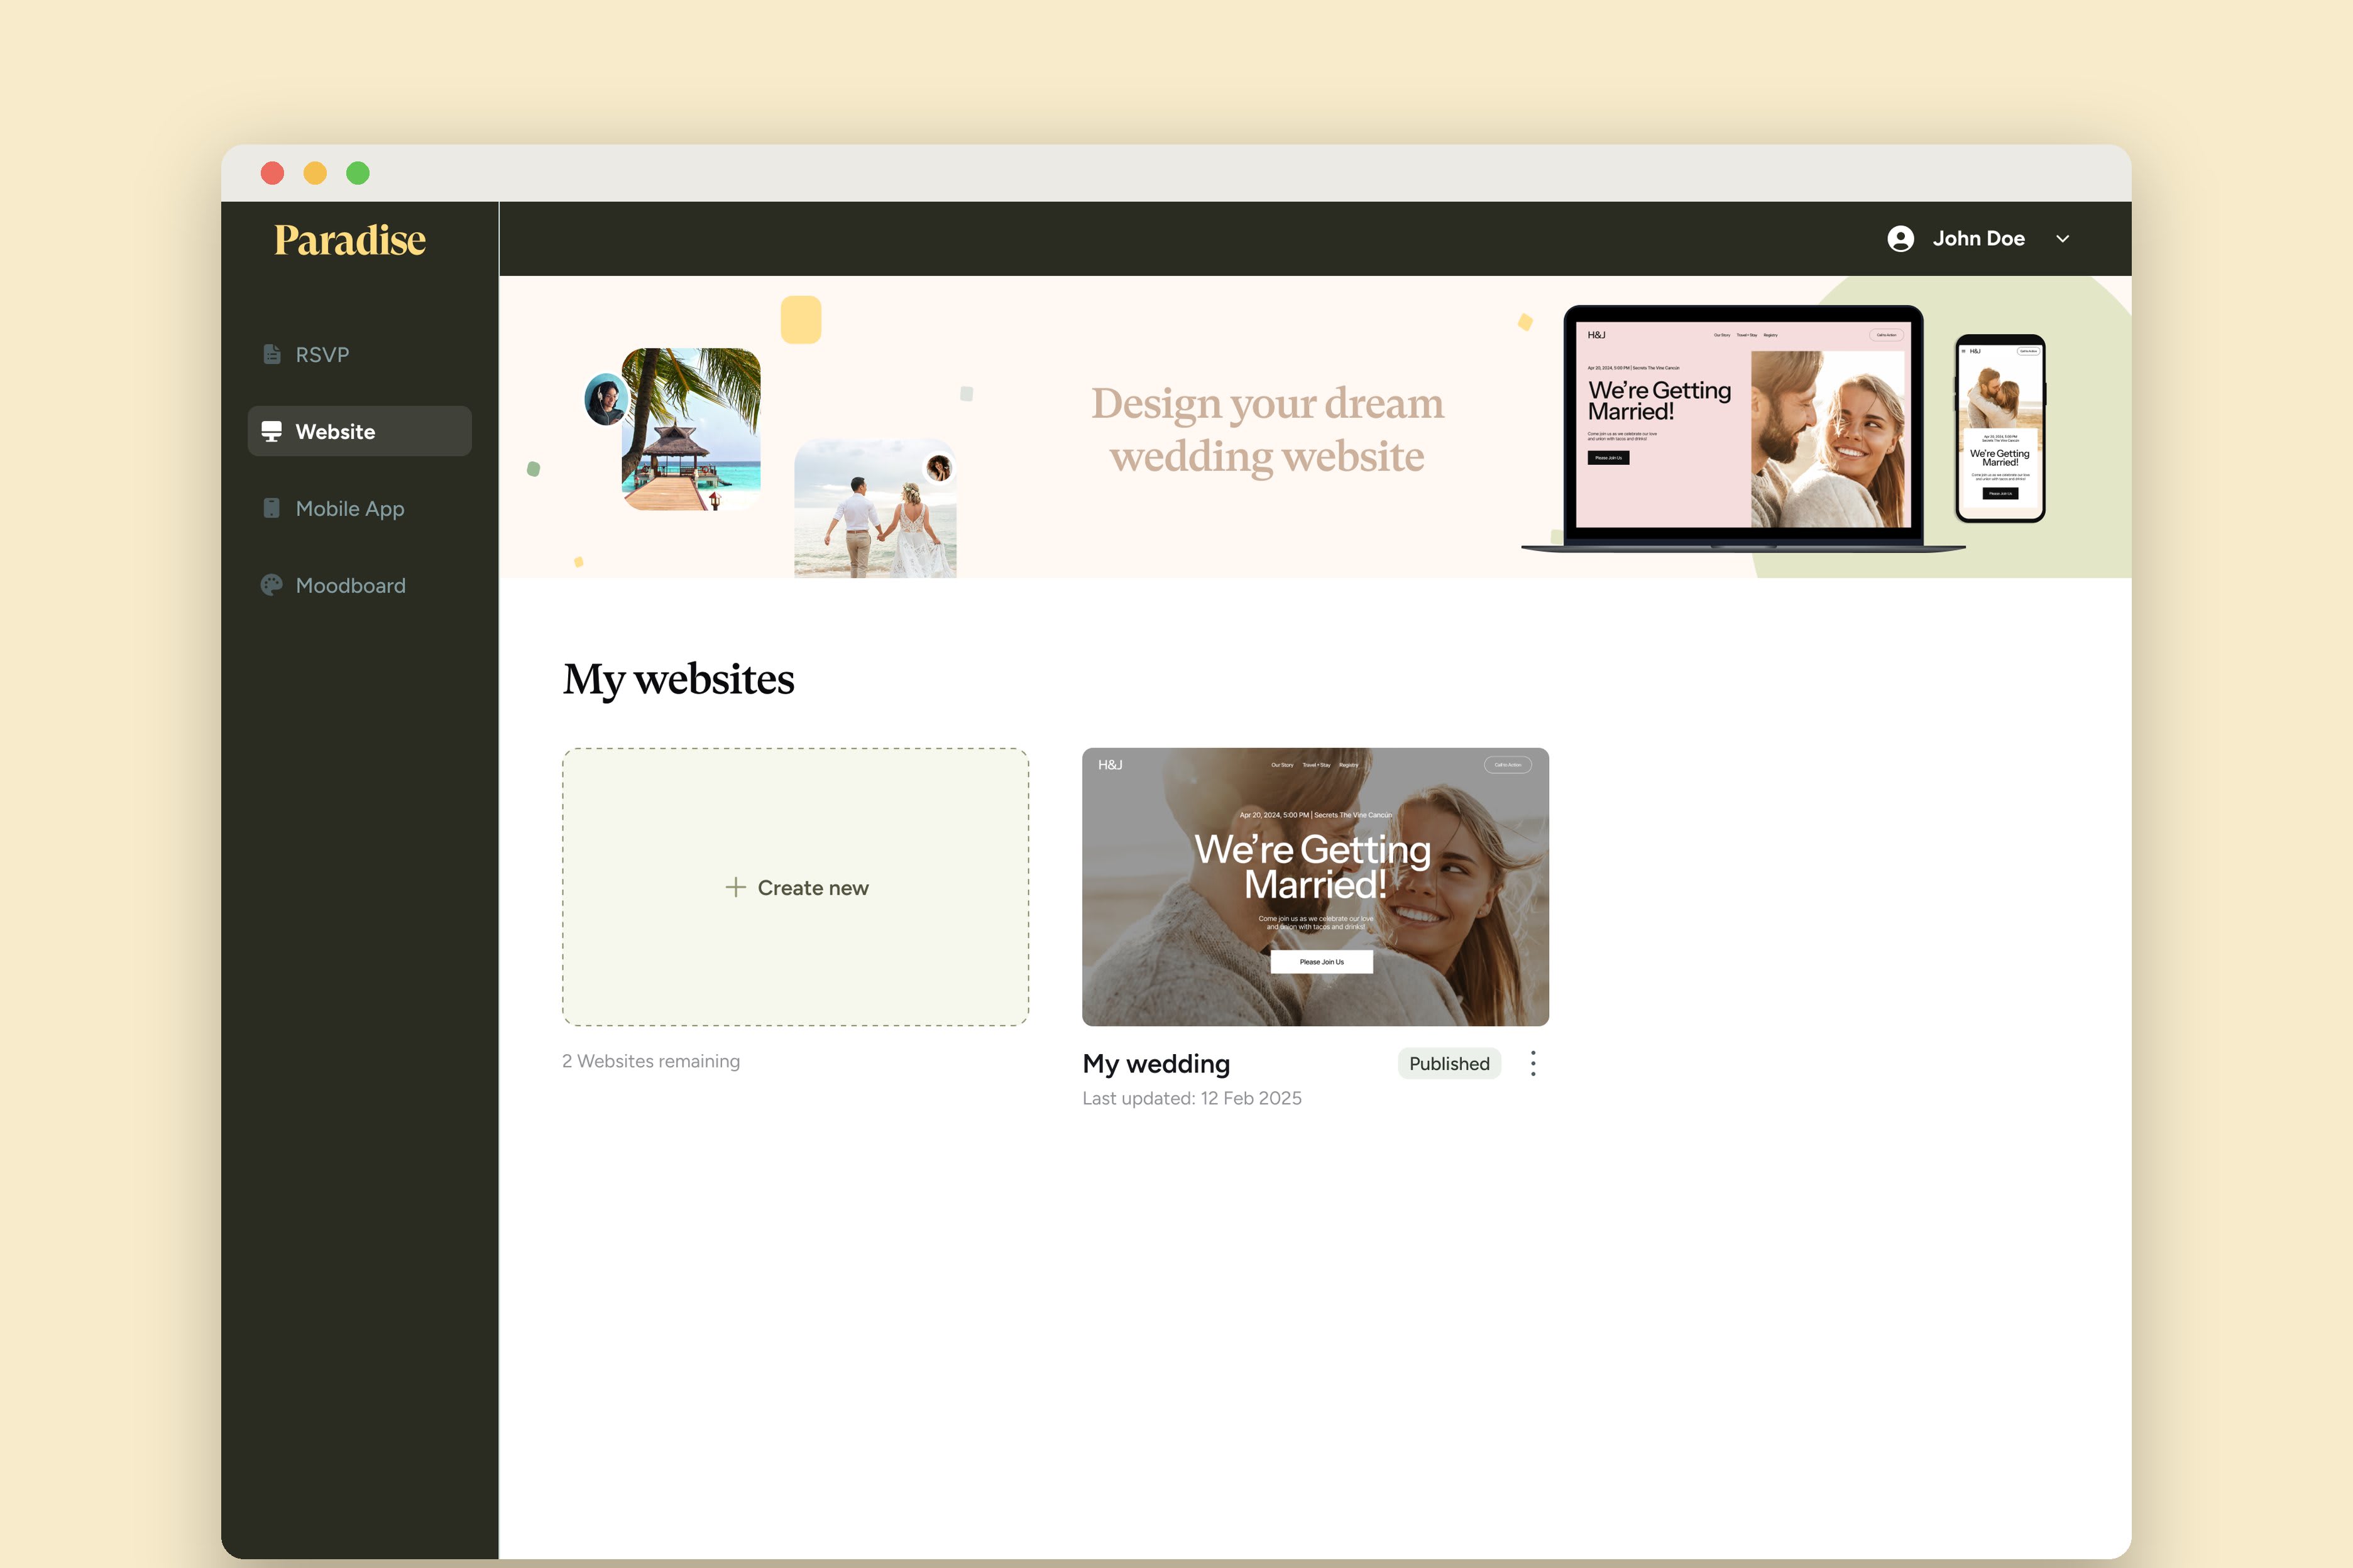
Task: Click the Moodboard palette icon
Action: pyautogui.click(x=271, y=585)
